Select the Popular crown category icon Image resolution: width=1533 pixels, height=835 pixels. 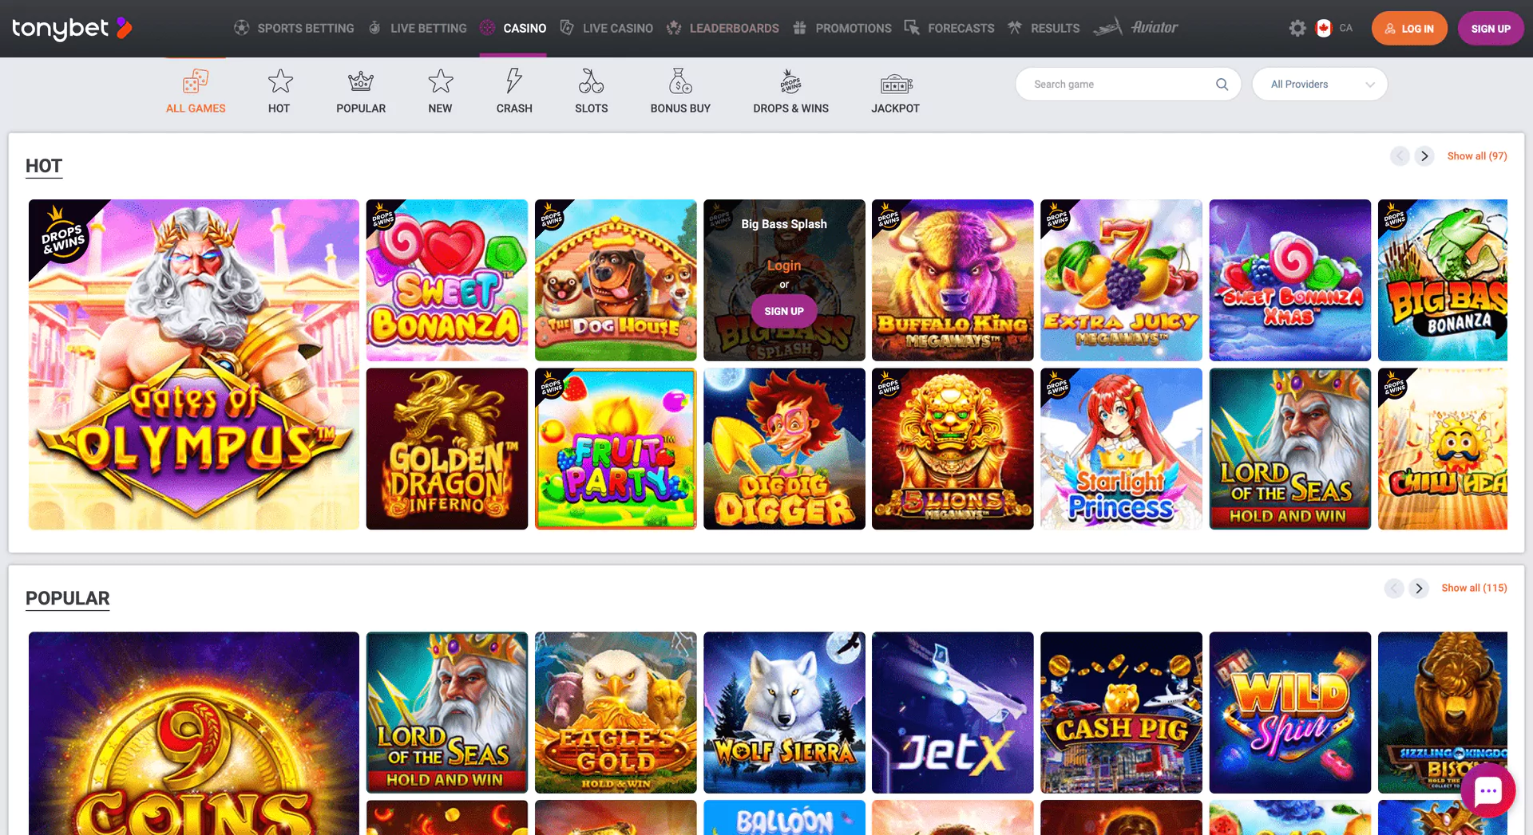coord(361,81)
